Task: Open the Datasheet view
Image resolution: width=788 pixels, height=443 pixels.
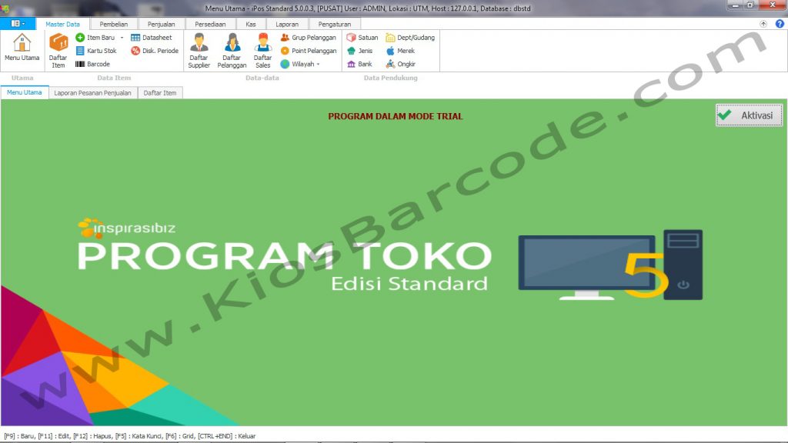Action: click(152, 38)
